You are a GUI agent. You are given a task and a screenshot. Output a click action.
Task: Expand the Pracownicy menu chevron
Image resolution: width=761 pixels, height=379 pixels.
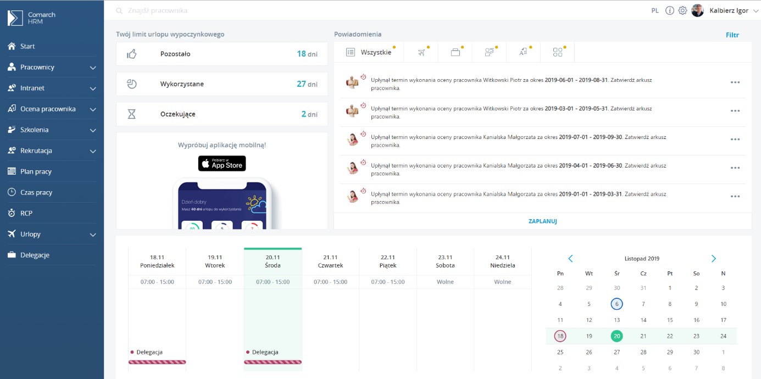[x=93, y=68]
